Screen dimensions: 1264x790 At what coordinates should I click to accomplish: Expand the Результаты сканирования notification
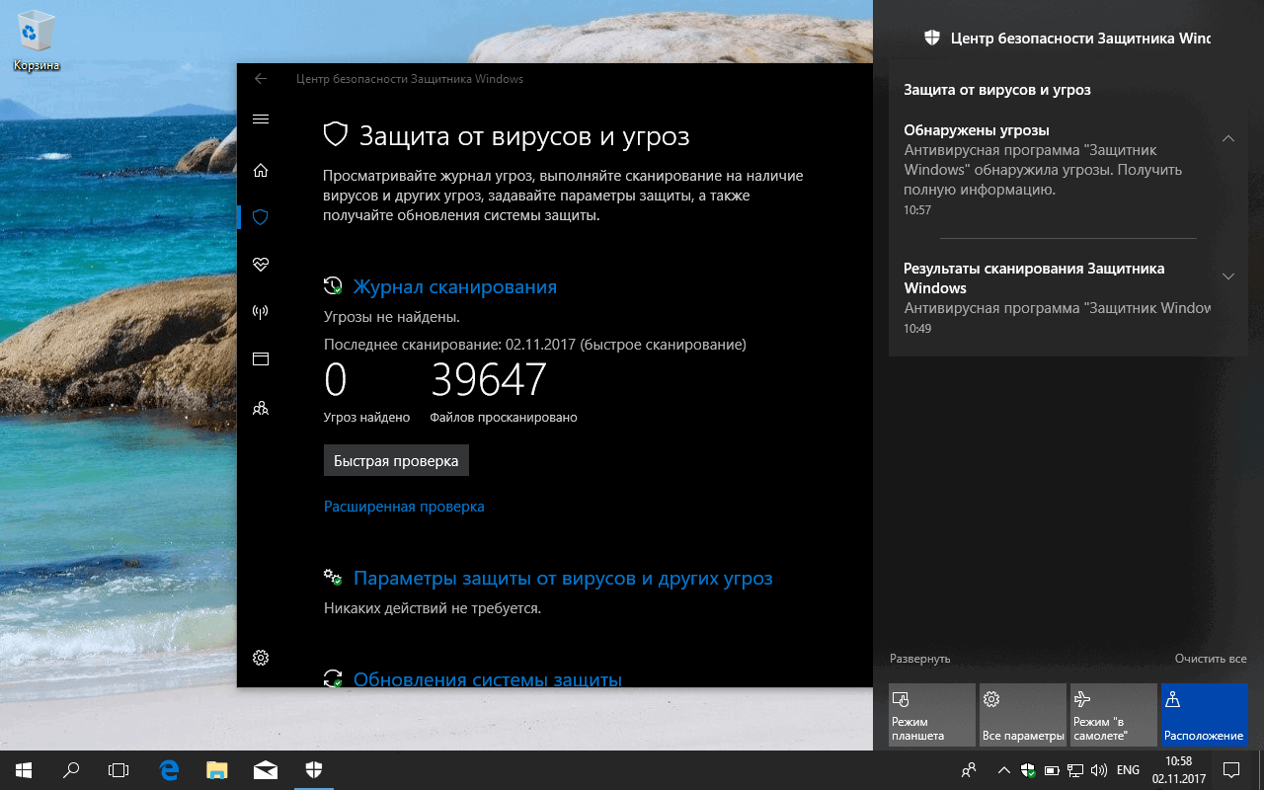[1228, 276]
